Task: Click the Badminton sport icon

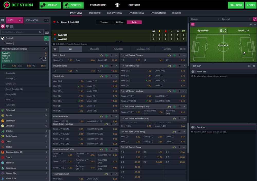Action: [3, 168]
